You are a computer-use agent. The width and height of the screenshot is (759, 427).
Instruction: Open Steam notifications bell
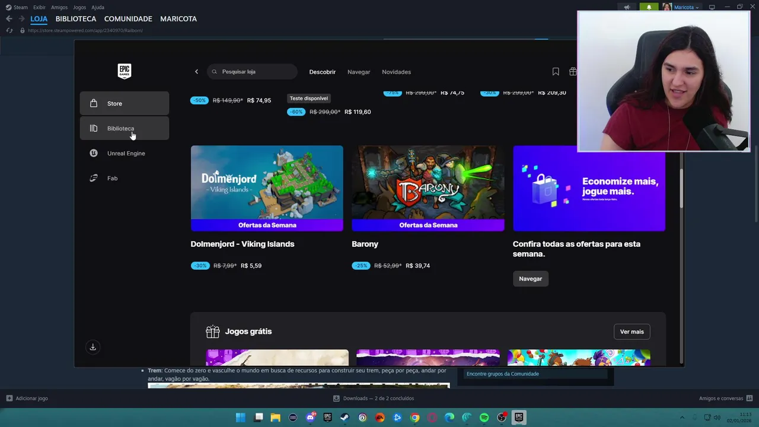(649, 7)
